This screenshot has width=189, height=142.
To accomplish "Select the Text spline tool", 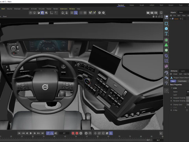I will [166, 34].
